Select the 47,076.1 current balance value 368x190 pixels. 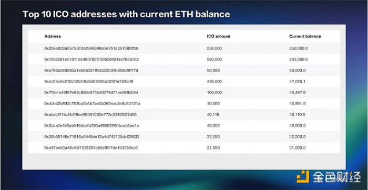coord(297,82)
